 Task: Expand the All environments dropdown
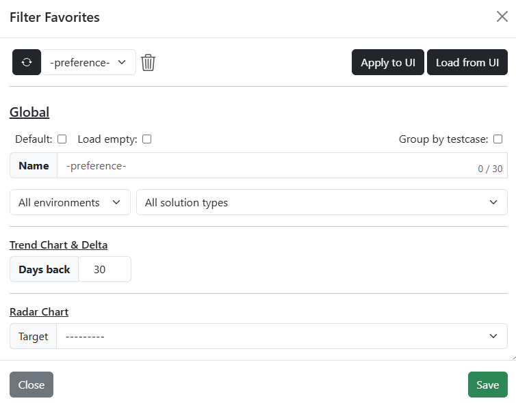pos(70,202)
